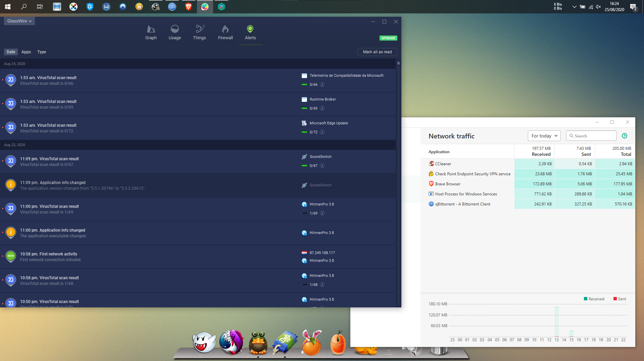Open the GlassWire Things view

[x=199, y=33]
